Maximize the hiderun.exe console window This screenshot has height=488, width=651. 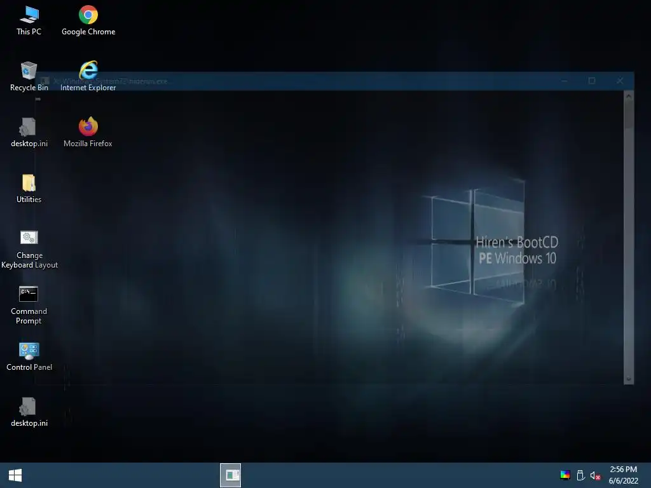592,81
